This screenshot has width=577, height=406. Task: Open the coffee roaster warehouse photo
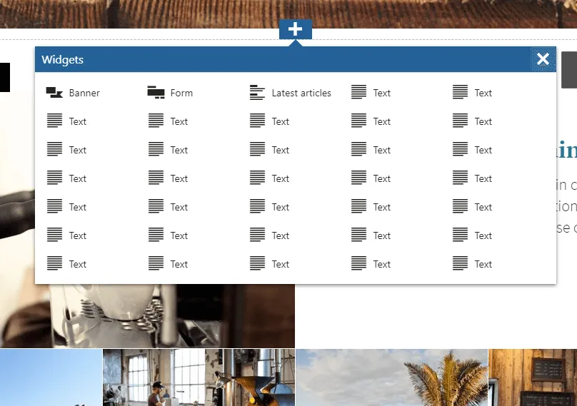[199, 377]
